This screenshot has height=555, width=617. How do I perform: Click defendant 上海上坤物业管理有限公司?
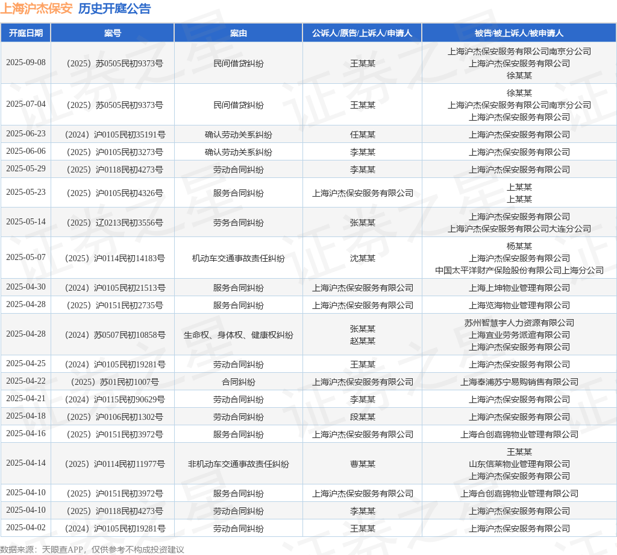click(x=519, y=288)
